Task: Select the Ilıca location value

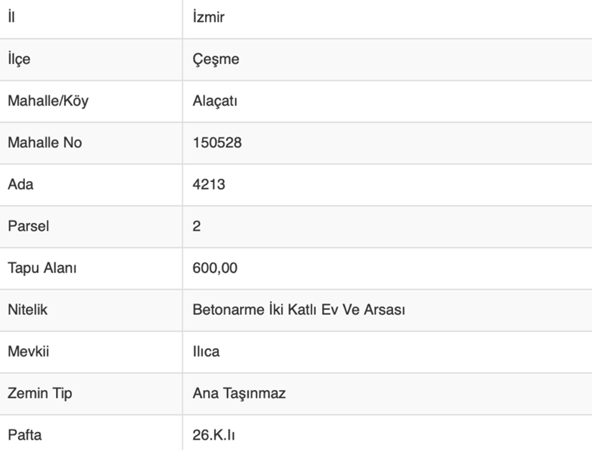Action: coord(206,351)
